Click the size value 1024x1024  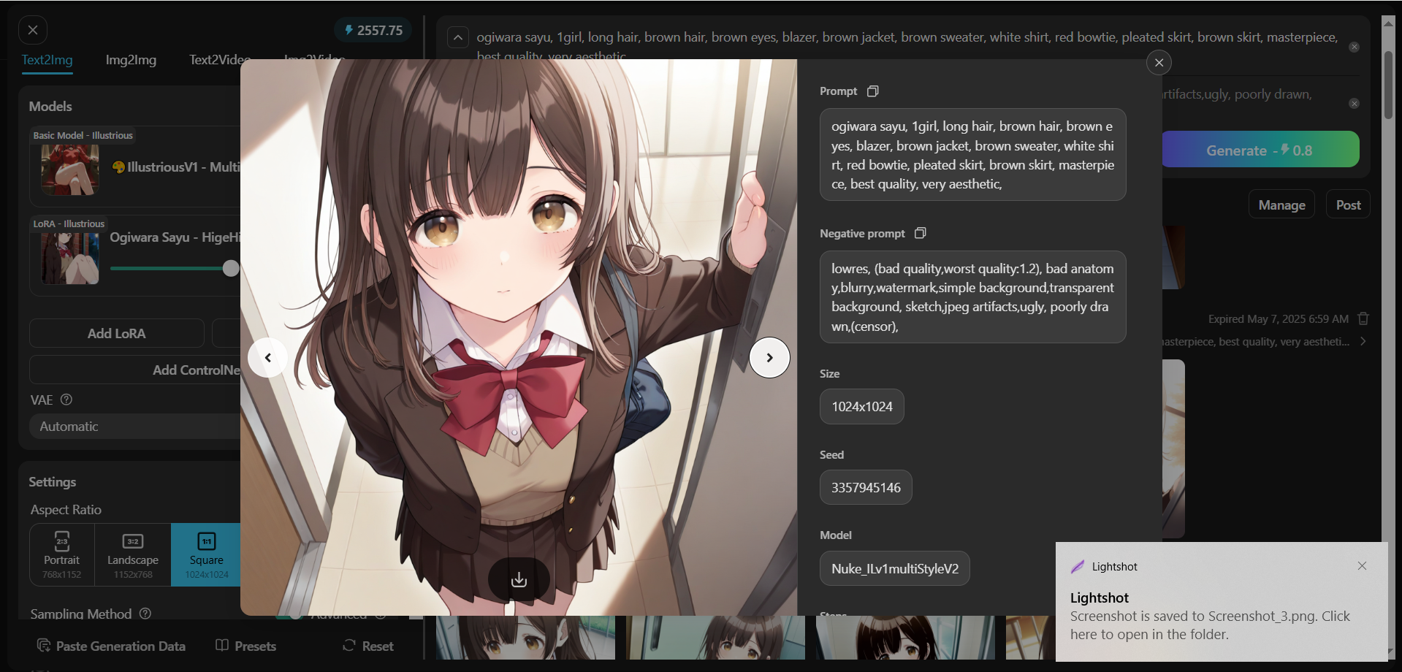click(x=862, y=406)
